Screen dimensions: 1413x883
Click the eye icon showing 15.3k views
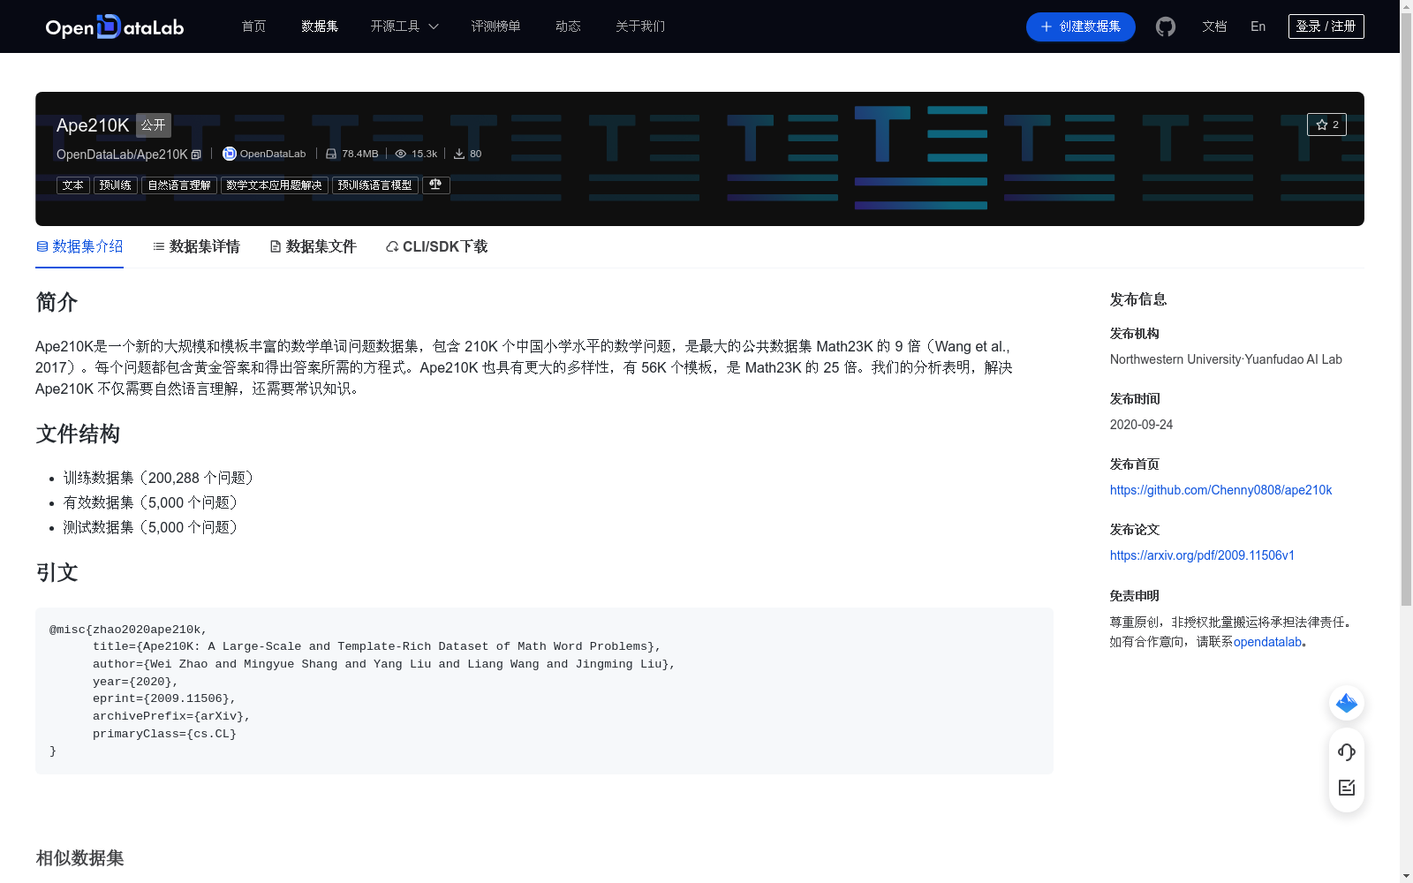pos(401,154)
